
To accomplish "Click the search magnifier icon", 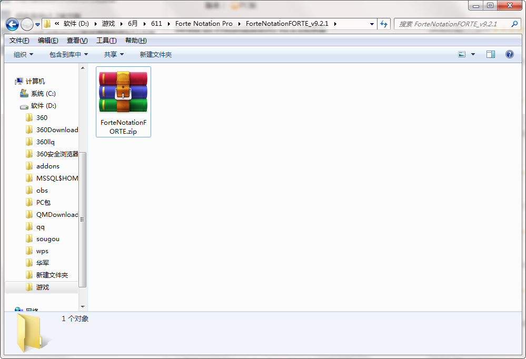I will (x=514, y=24).
